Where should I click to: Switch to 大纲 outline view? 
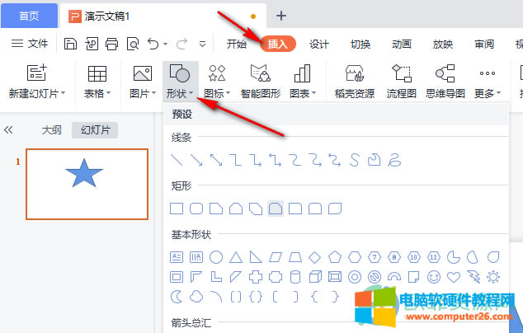[x=53, y=129]
